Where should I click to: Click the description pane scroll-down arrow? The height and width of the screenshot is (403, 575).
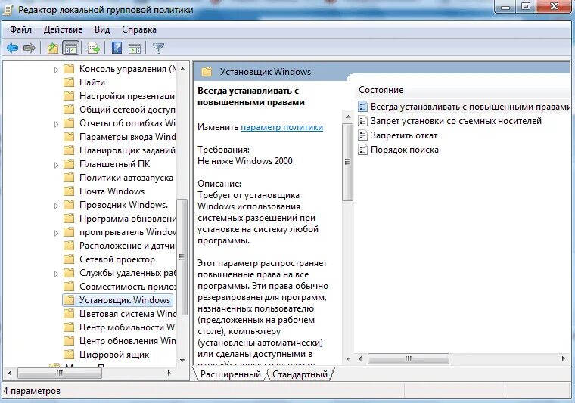[x=347, y=358]
